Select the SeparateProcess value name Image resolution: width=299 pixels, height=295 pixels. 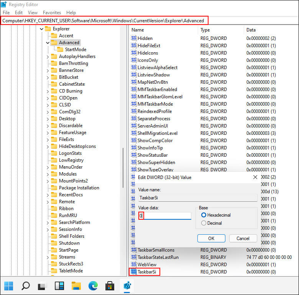pos(154,119)
